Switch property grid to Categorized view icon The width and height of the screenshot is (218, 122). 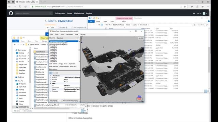(51, 73)
